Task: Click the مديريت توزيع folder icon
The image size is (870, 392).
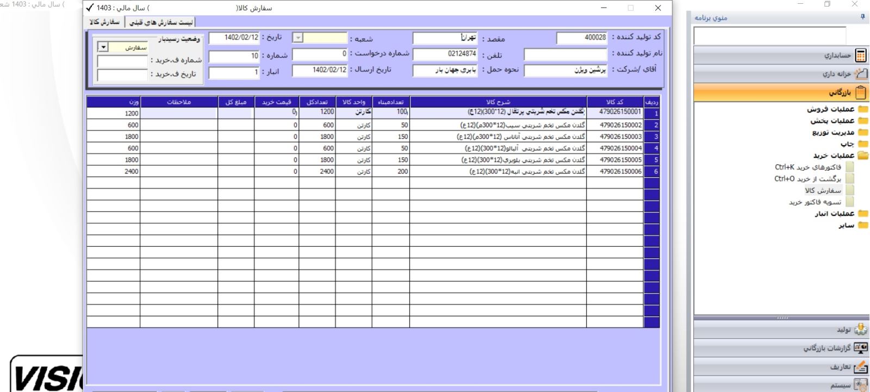Action: (863, 132)
